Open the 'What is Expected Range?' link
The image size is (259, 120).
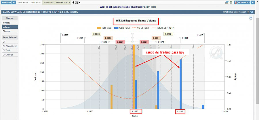point(234,12)
